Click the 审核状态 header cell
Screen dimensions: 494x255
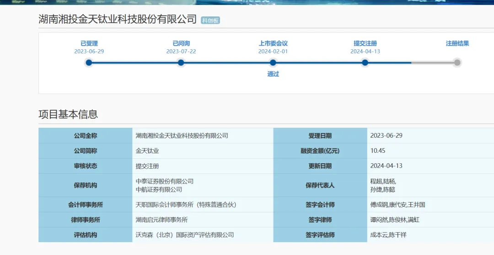(x=86, y=166)
